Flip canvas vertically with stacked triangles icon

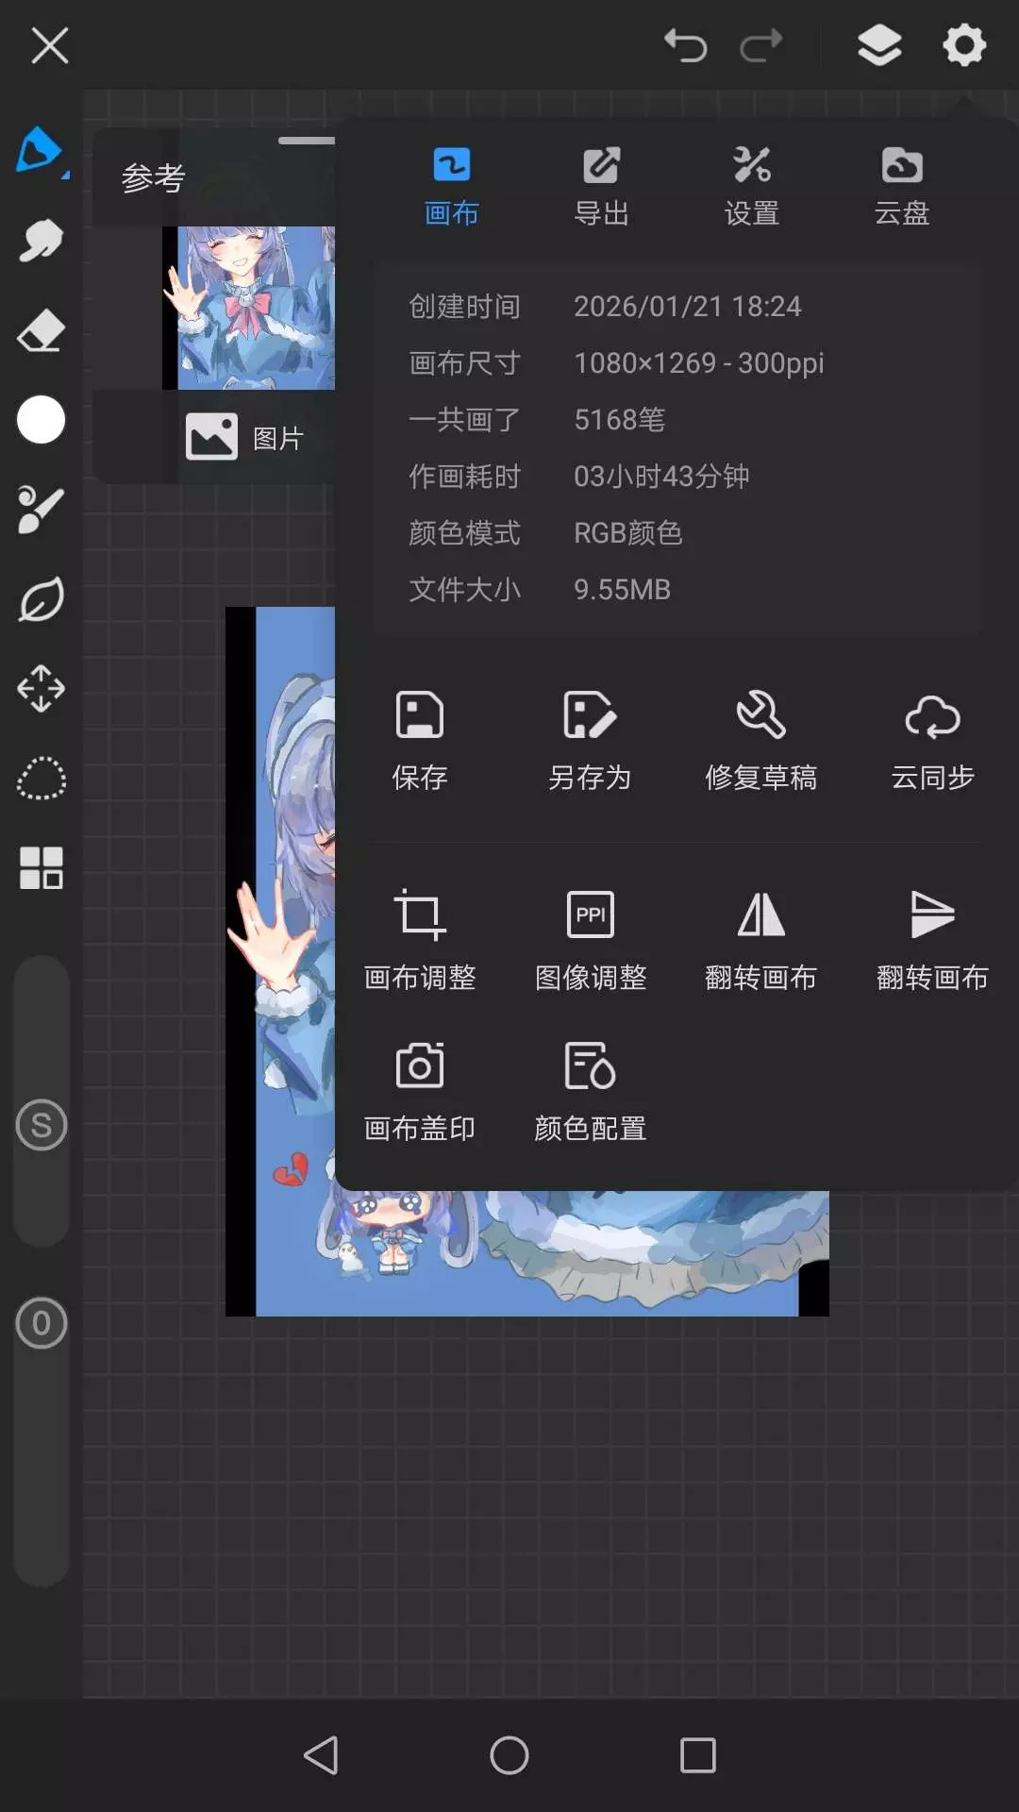point(932,940)
